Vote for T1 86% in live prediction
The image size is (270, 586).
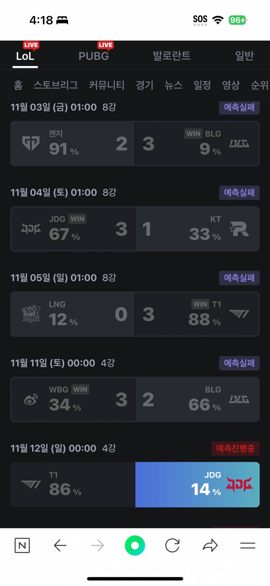[73, 484]
